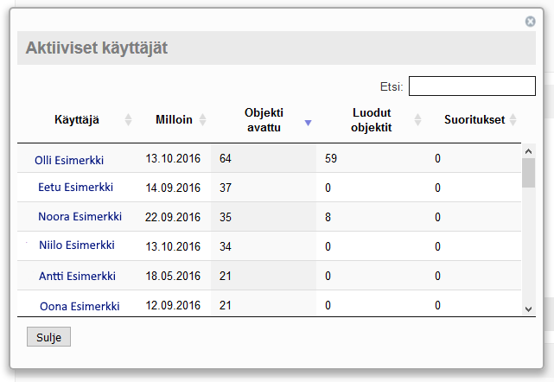
Task: Sort by Suoritukset column arrows
Action: tap(513, 120)
